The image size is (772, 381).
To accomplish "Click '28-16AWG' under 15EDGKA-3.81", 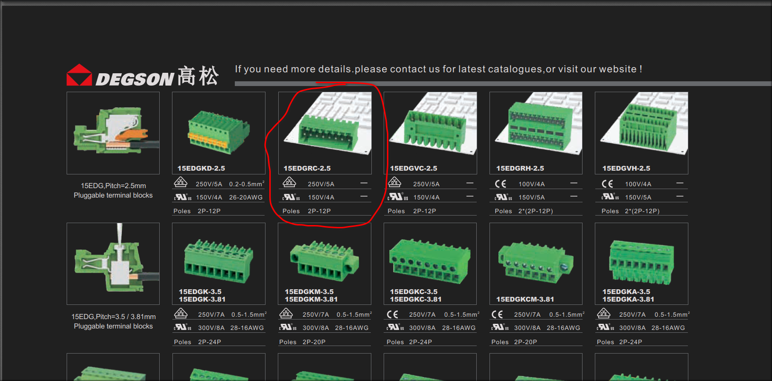I will (668, 328).
